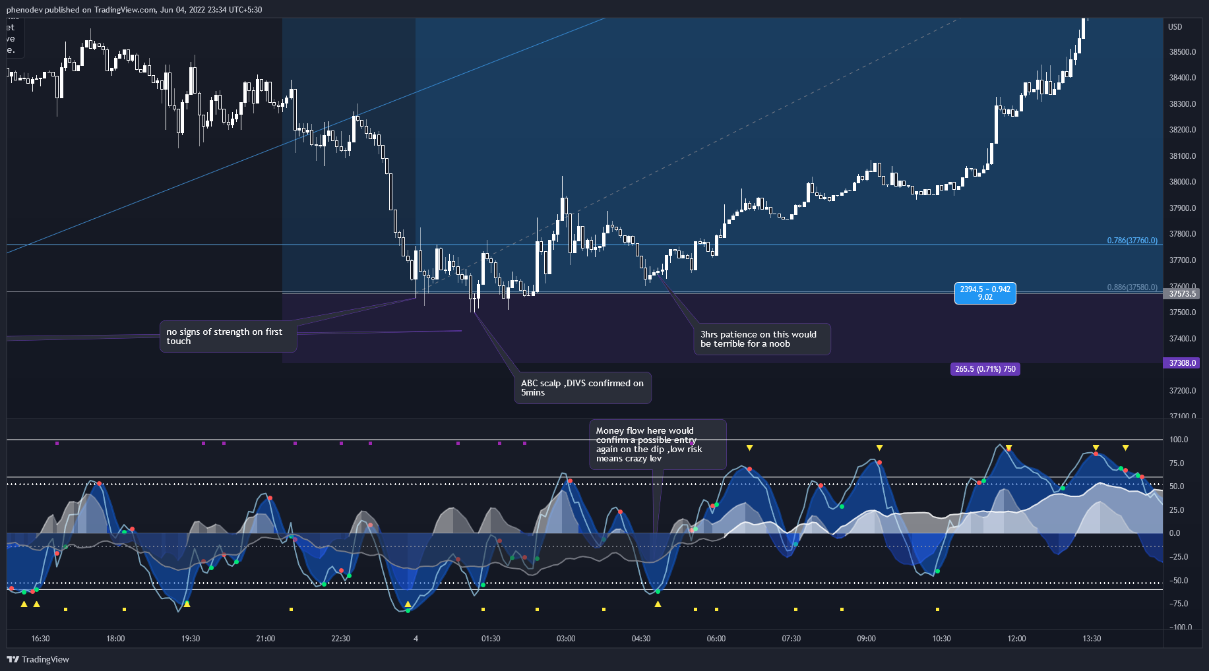
Task: Click the 0.886(37580.0) fib level label
Action: click(1132, 287)
